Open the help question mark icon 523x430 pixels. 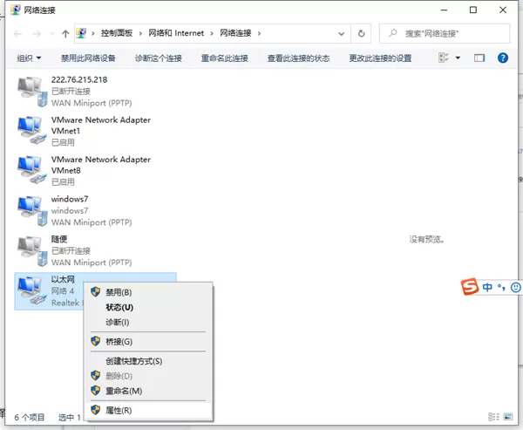[x=503, y=58]
